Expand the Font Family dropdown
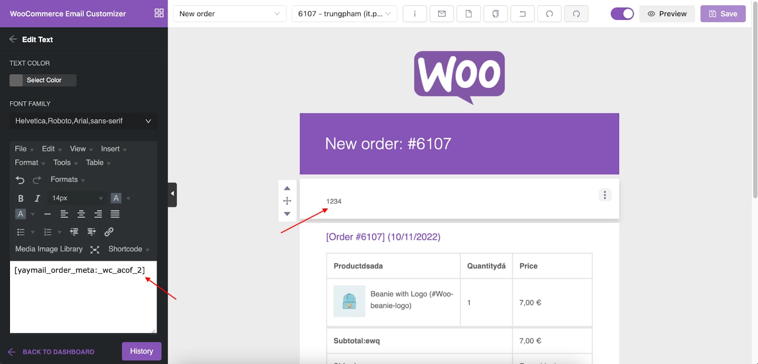The image size is (758, 364). click(83, 121)
